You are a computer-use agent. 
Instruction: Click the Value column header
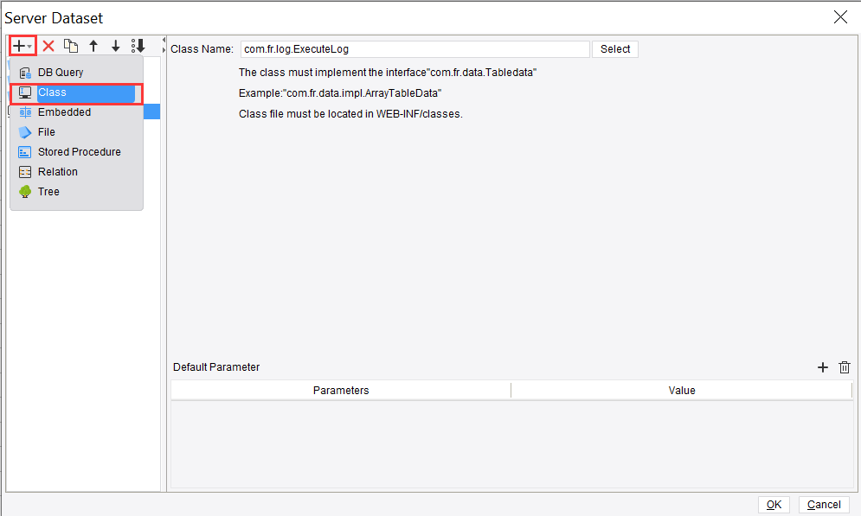682,391
